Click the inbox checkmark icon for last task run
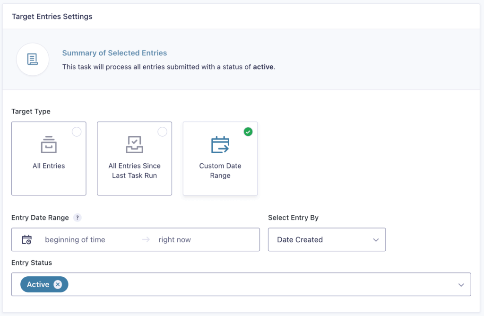Screen dimensions: 484x316 134,145
